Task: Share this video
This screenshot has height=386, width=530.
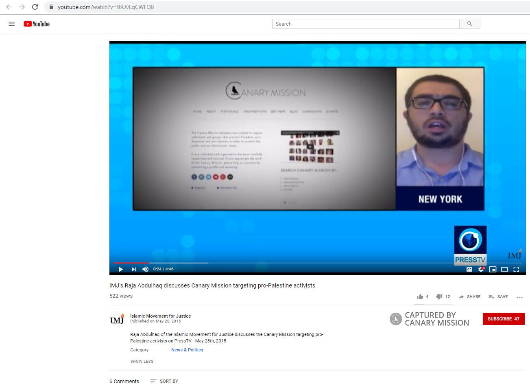Action: click(x=469, y=297)
